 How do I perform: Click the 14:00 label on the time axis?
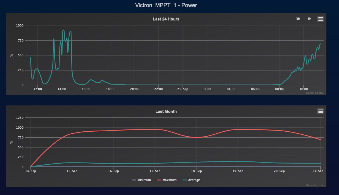(x=62, y=89)
